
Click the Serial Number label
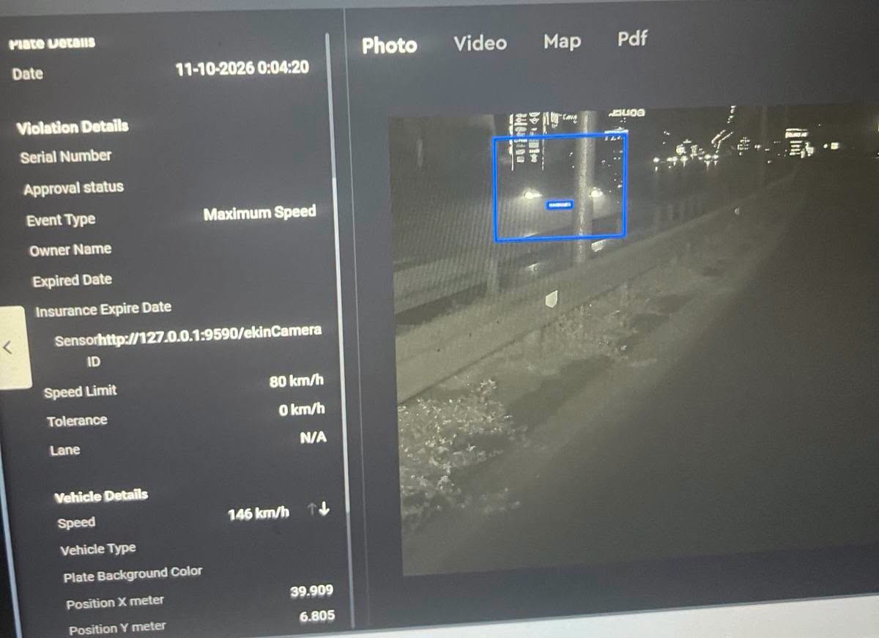pyautogui.click(x=66, y=157)
